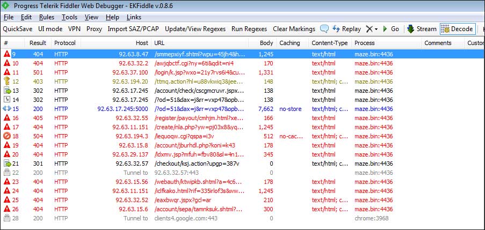Click Clear Markings button

pos(294,29)
